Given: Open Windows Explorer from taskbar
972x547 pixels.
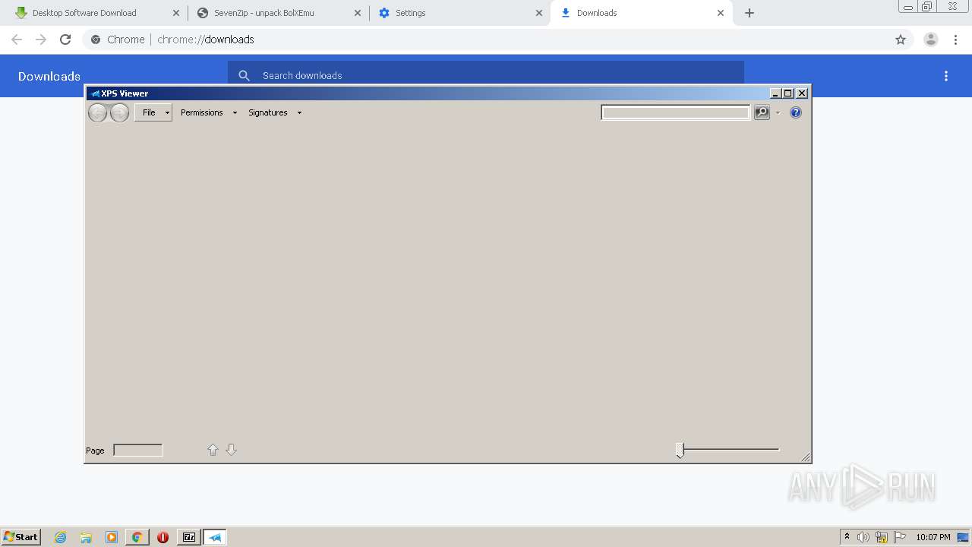Looking at the screenshot, I should [86, 537].
